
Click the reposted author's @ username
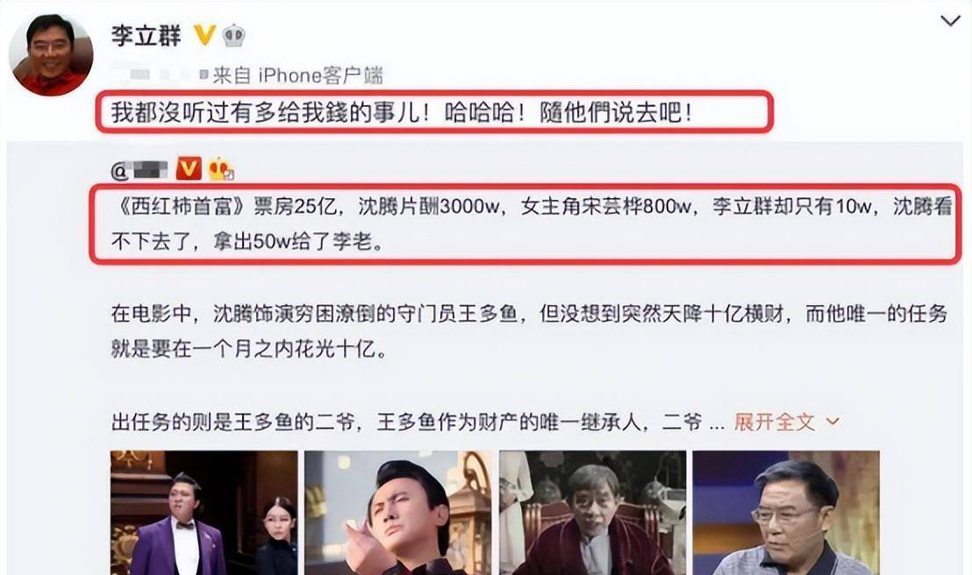(x=139, y=170)
